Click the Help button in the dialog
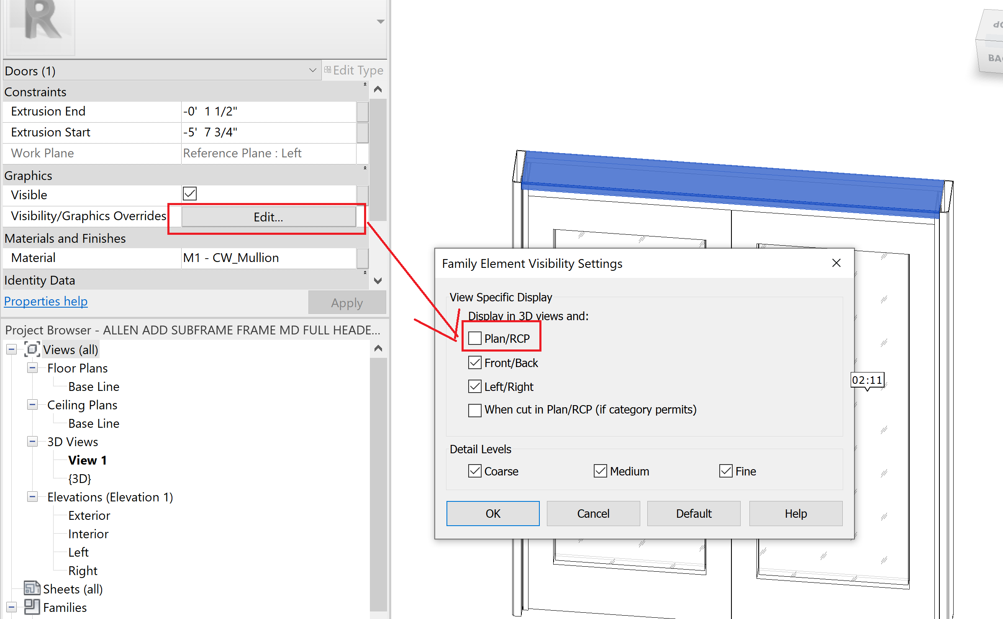The image size is (1003, 619). 795,513
